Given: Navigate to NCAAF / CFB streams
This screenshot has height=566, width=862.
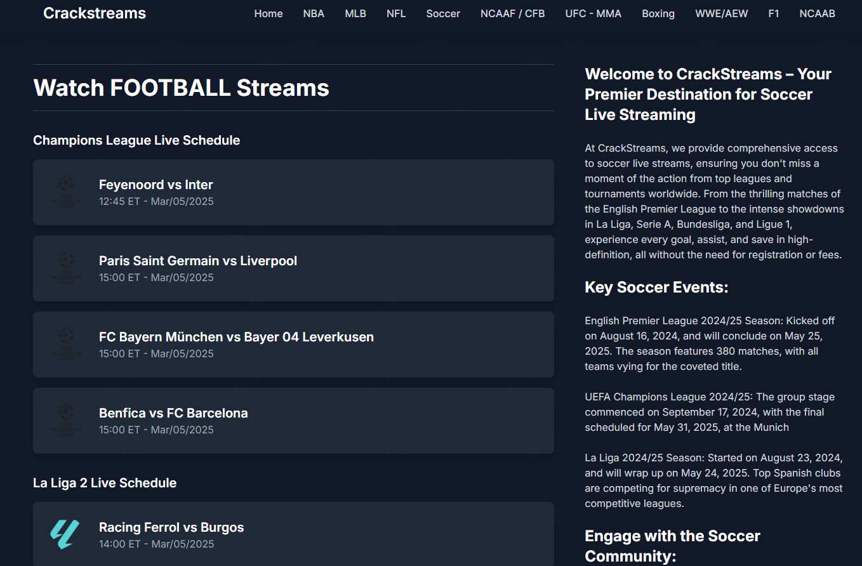Looking at the screenshot, I should click(x=513, y=13).
